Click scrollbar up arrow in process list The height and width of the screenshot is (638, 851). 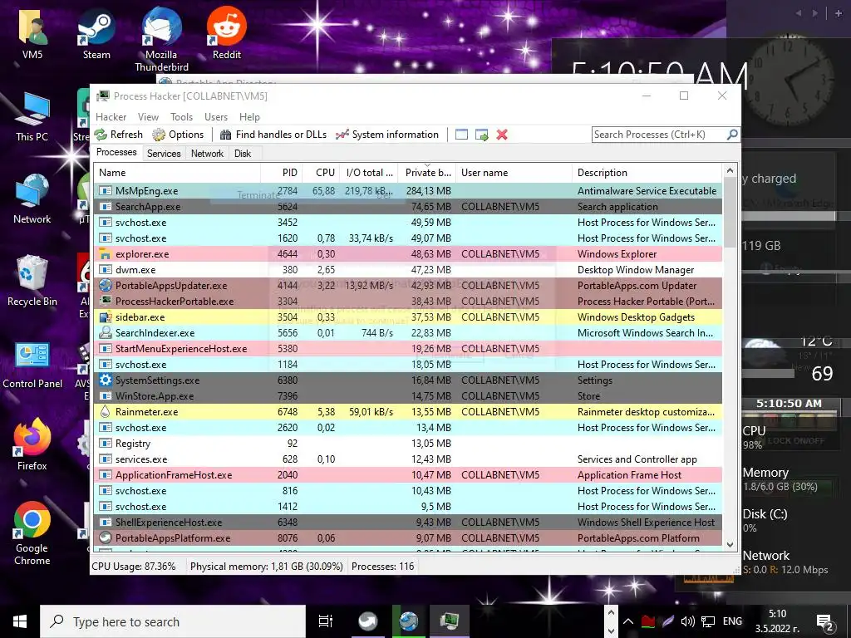730,170
